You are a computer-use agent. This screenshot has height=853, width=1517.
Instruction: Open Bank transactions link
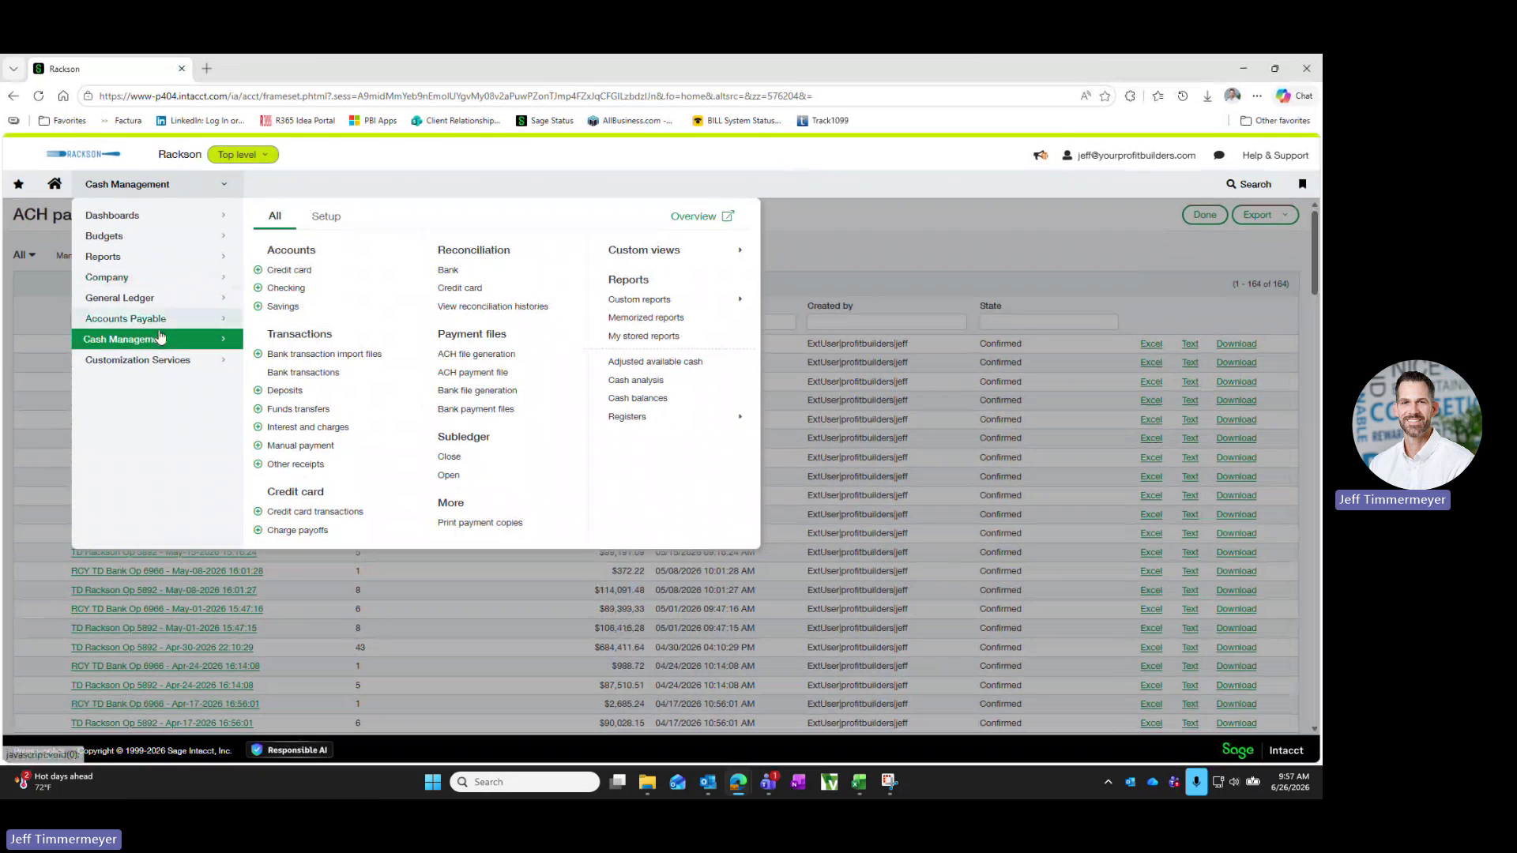pos(303,373)
